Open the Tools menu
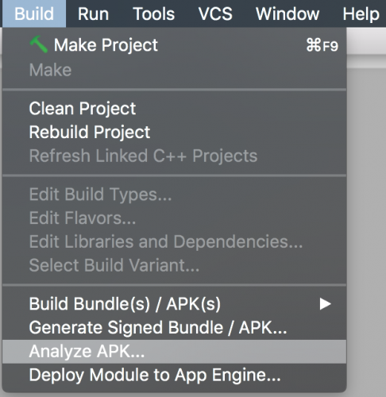The height and width of the screenshot is (397, 386). [x=153, y=13]
